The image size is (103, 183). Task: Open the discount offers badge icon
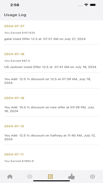coord(30,176)
